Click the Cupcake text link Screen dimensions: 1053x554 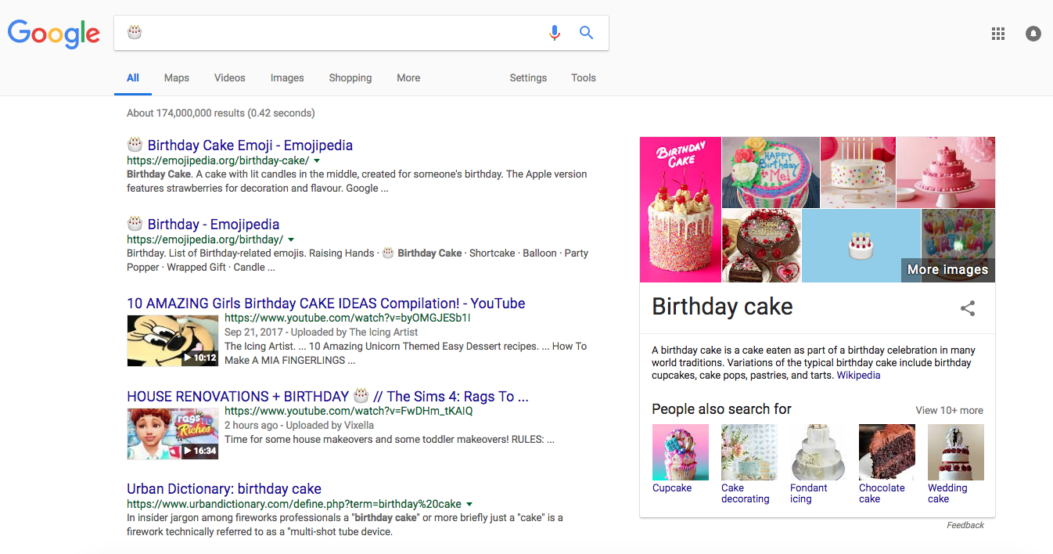click(672, 488)
